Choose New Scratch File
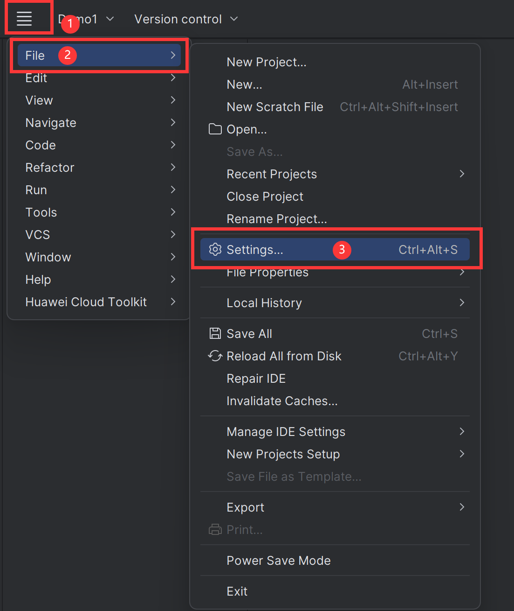The width and height of the screenshot is (514, 611). click(274, 106)
